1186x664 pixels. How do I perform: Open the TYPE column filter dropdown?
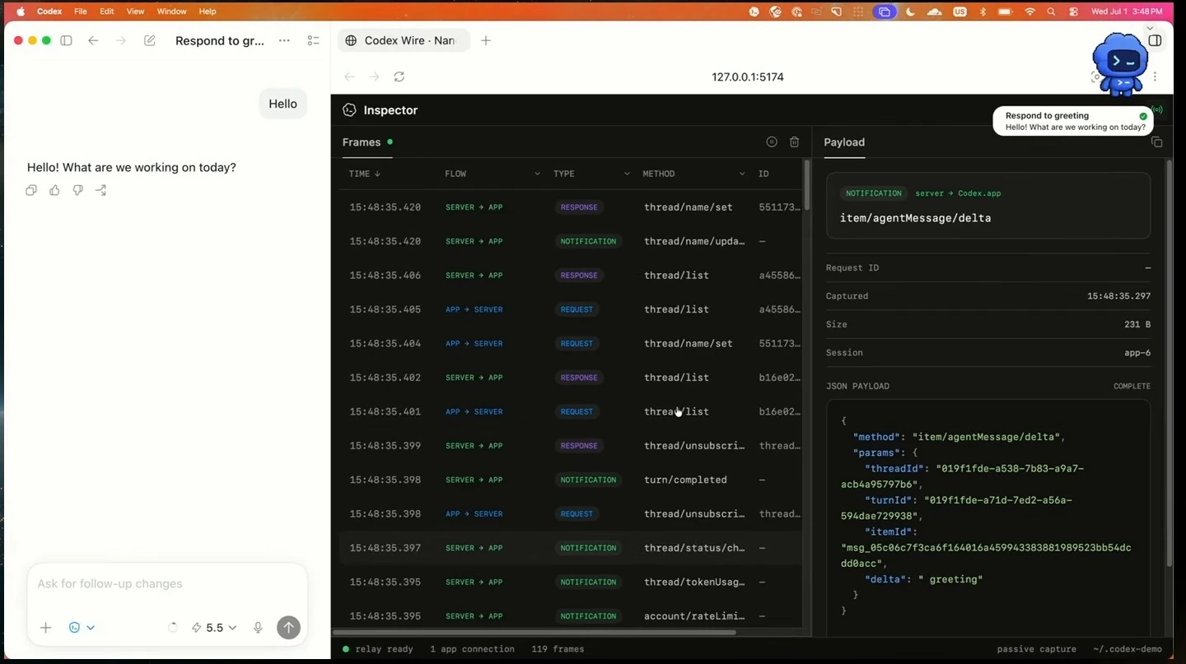[x=627, y=174]
